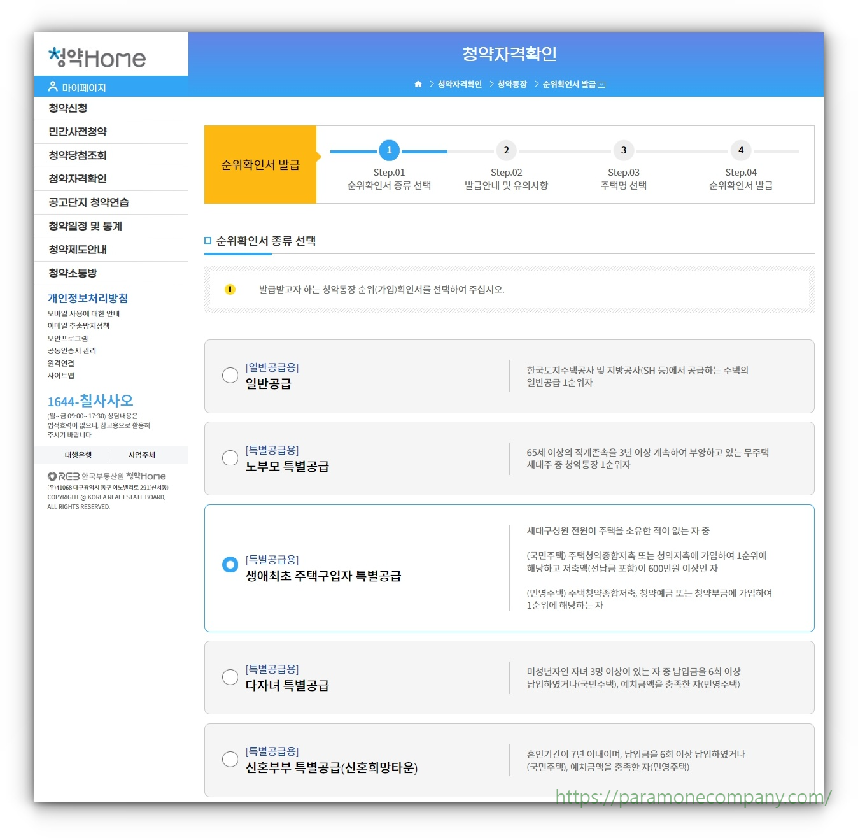This screenshot has width=858, height=838.
Task: Open the 청약소통방 menu
Action: [111, 273]
